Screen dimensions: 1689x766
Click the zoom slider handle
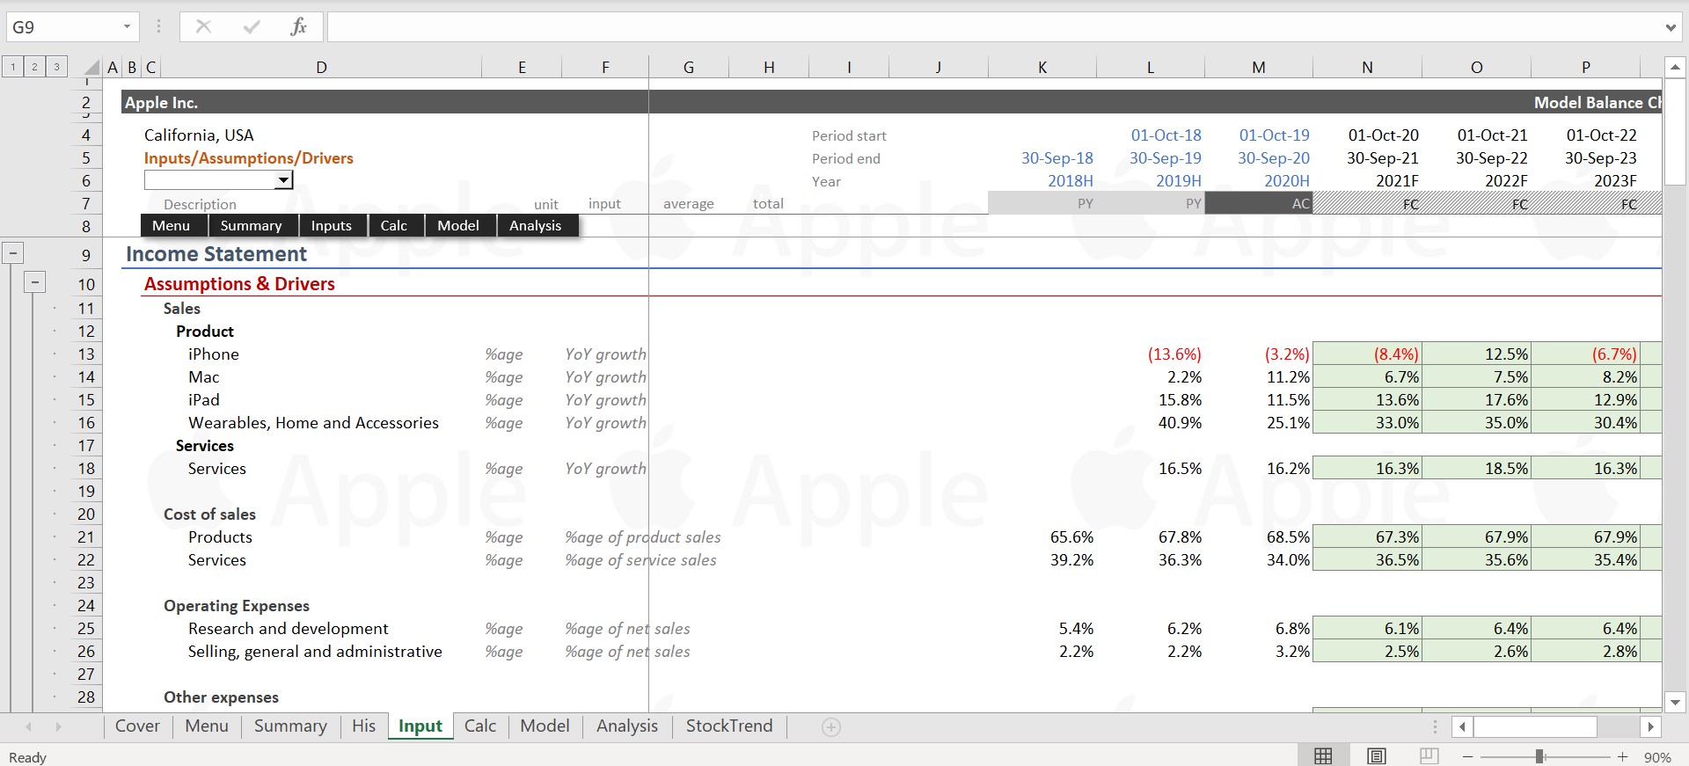(1540, 756)
